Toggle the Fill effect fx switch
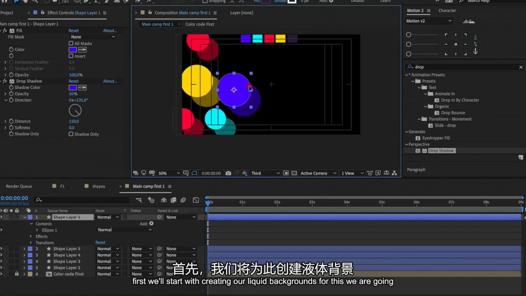 [x=5, y=31]
